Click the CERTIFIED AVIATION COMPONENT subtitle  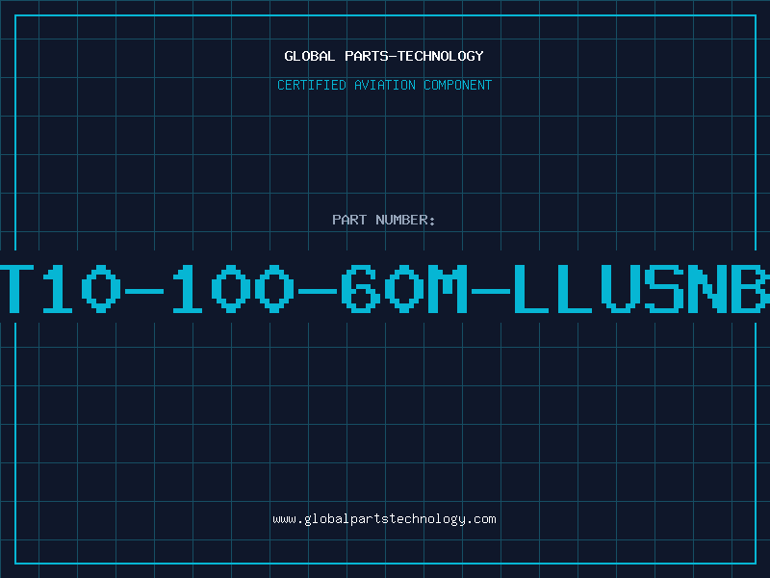coord(384,85)
